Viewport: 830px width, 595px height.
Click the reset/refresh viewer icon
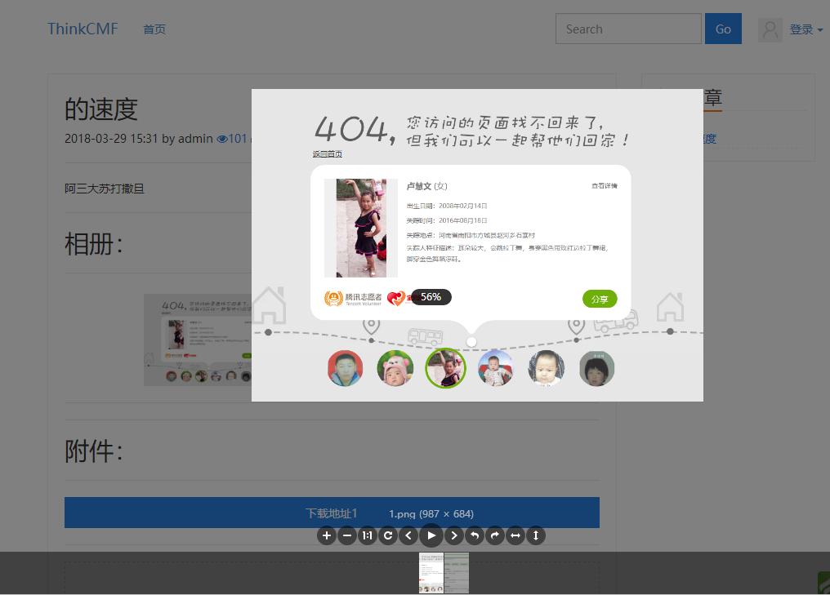389,536
